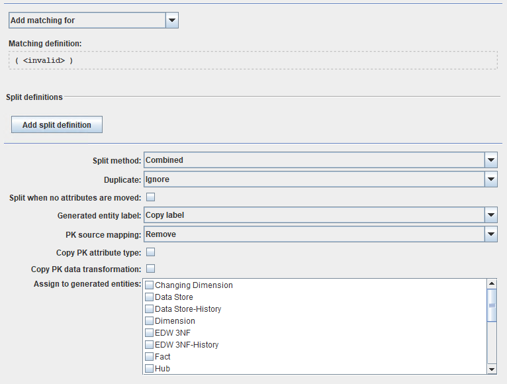Toggle Split when no attributes are moved

coord(150,197)
